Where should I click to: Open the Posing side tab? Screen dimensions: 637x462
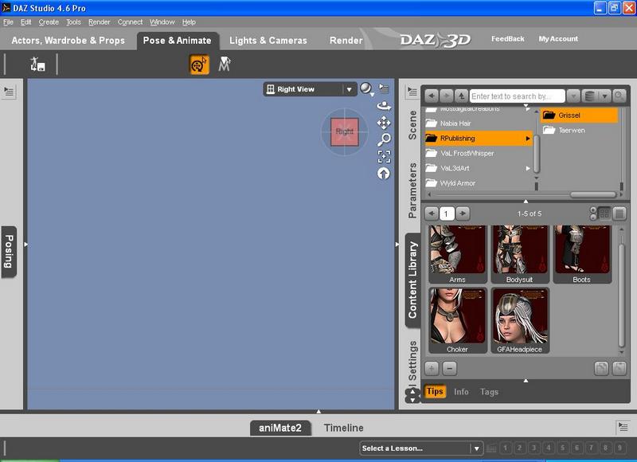(x=9, y=252)
